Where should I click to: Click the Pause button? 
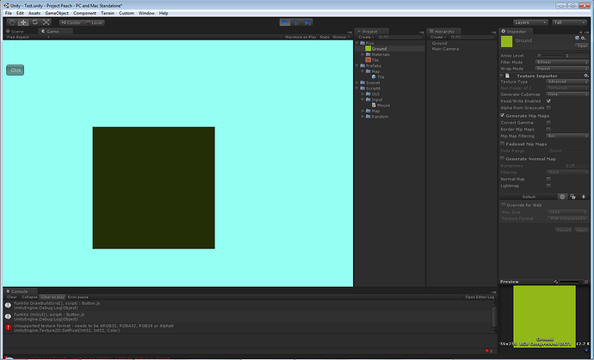coord(296,22)
